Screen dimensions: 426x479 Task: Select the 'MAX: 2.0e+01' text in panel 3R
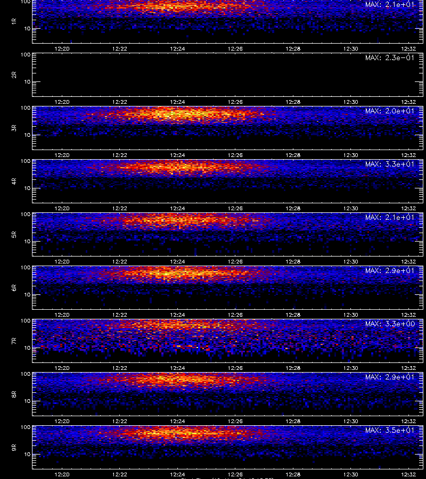(390, 111)
